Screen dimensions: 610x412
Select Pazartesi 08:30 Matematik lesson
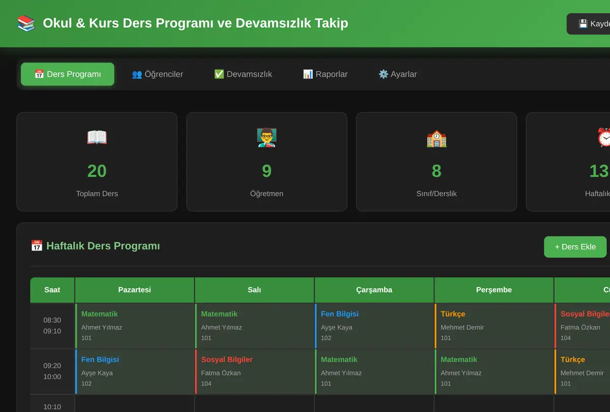tap(135, 326)
